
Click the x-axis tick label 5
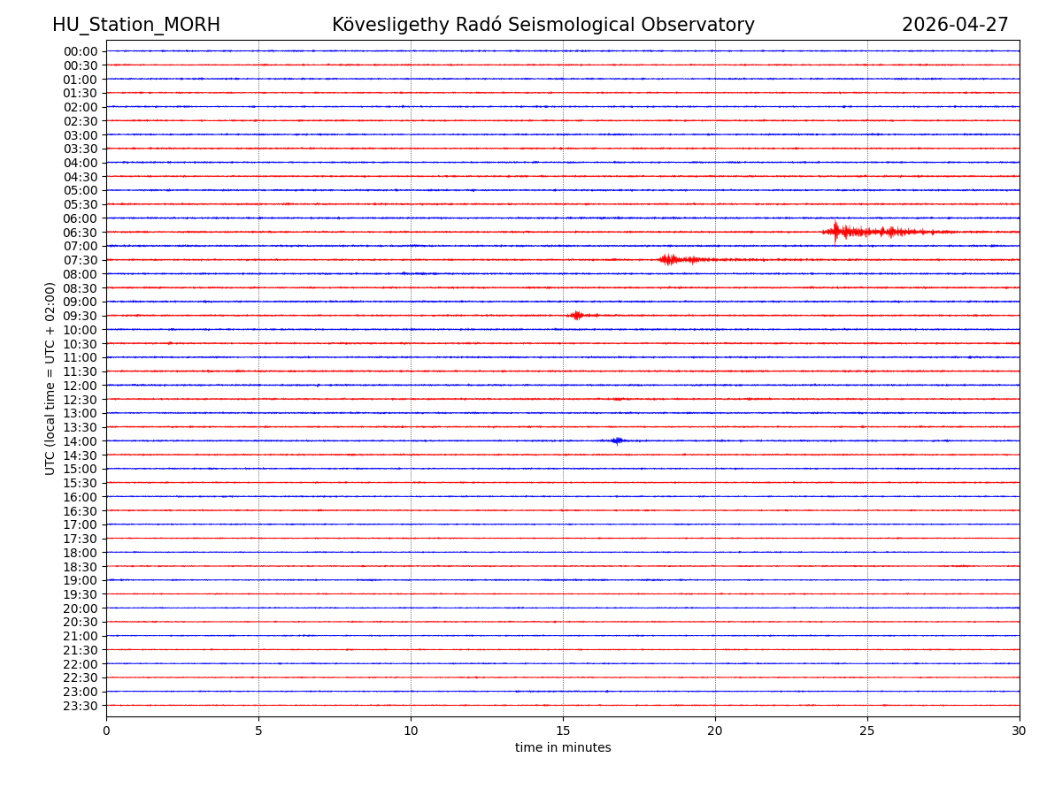(258, 731)
